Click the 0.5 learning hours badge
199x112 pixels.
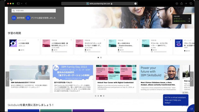14,18
